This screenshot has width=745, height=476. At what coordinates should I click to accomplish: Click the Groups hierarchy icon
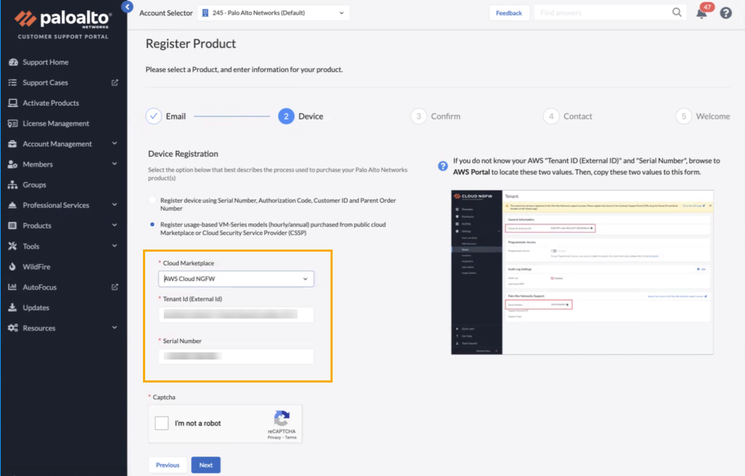click(13, 185)
